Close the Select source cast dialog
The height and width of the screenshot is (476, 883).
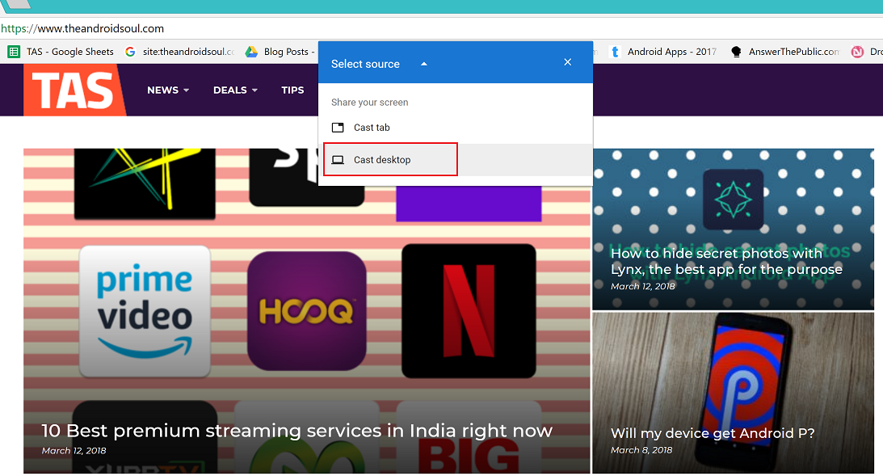click(x=568, y=63)
